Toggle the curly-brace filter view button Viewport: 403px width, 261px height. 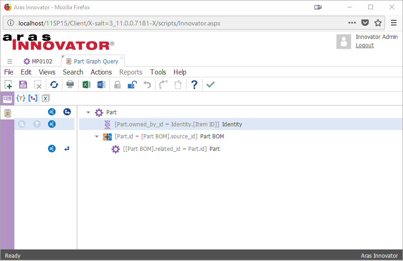click(x=20, y=98)
